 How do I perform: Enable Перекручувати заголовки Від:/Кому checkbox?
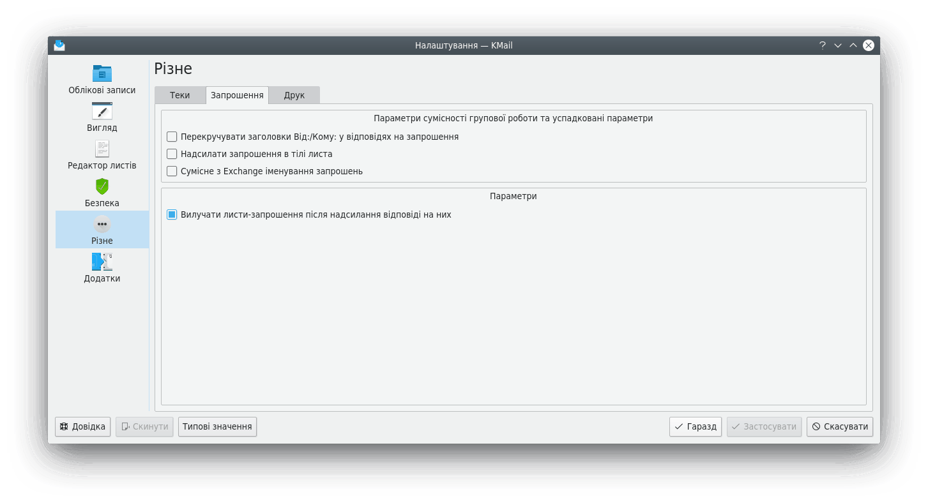[x=172, y=137]
